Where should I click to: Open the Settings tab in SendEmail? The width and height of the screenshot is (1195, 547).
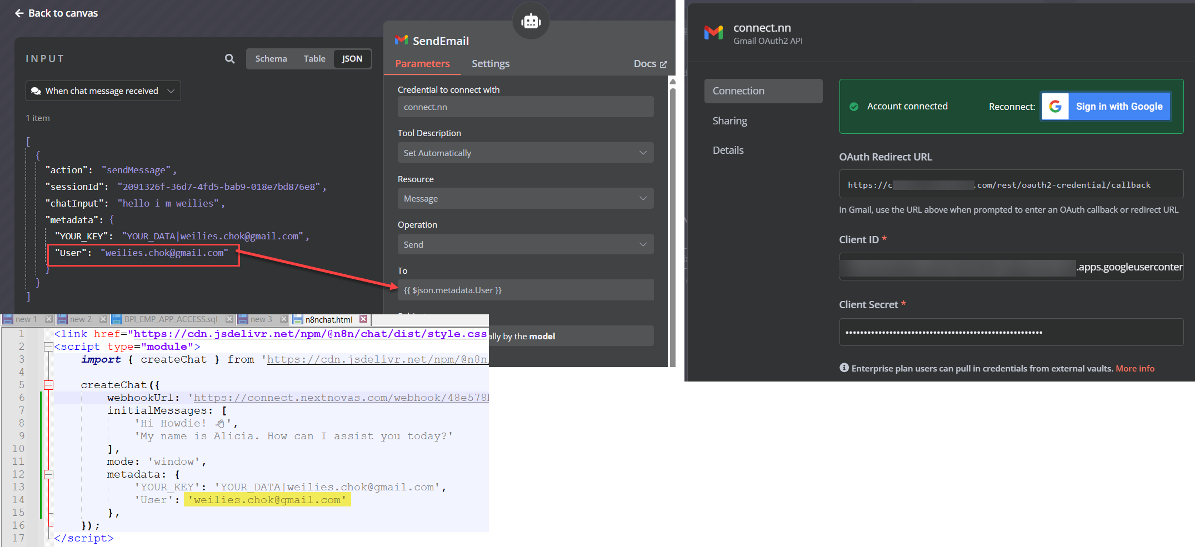[491, 64]
